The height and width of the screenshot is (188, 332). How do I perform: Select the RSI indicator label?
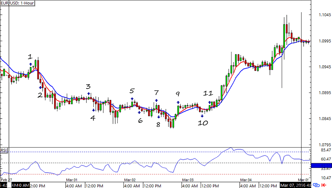[4, 150]
